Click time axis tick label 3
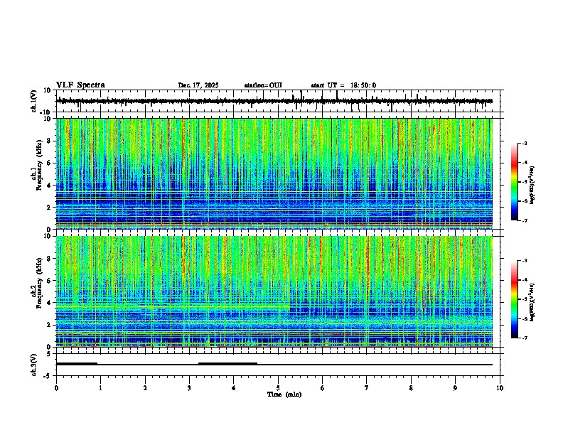This screenshot has width=563, height=435. (x=189, y=388)
